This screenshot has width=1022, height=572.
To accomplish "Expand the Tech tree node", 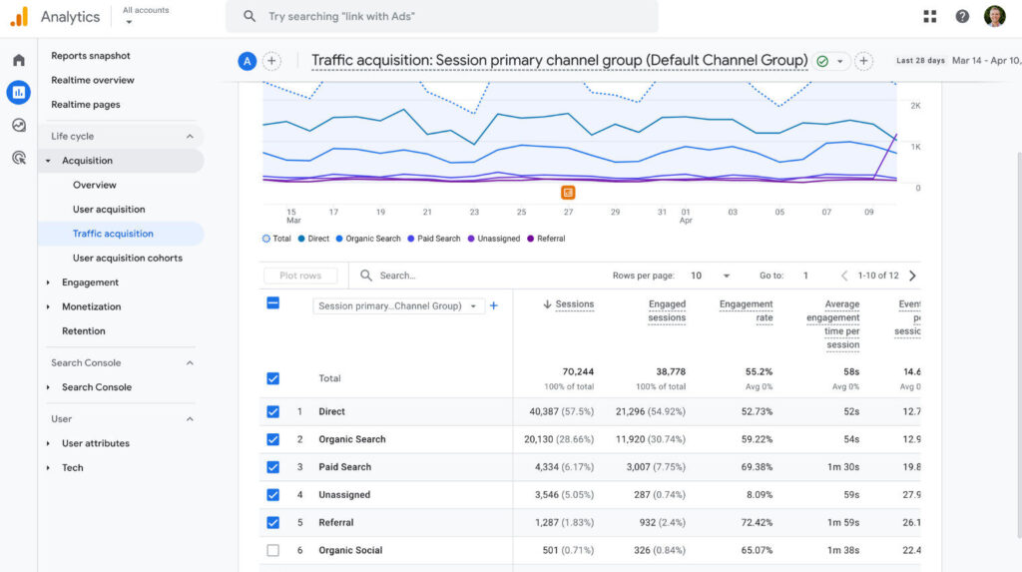I will (48, 467).
